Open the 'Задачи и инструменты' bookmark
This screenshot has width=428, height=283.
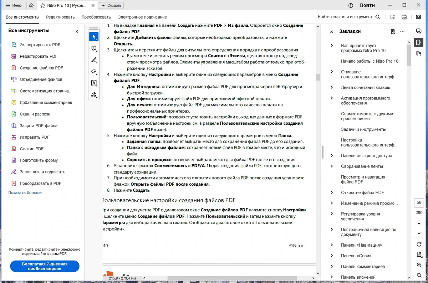[x=363, y=129]
